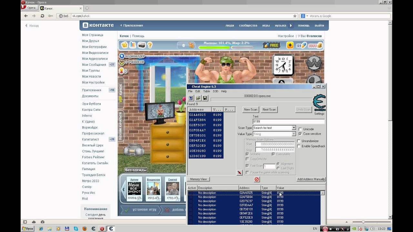Toggle the CopyOnWrite checkbox
The width and height of the screenshot is (413, 232).
[x=247, y=159]
